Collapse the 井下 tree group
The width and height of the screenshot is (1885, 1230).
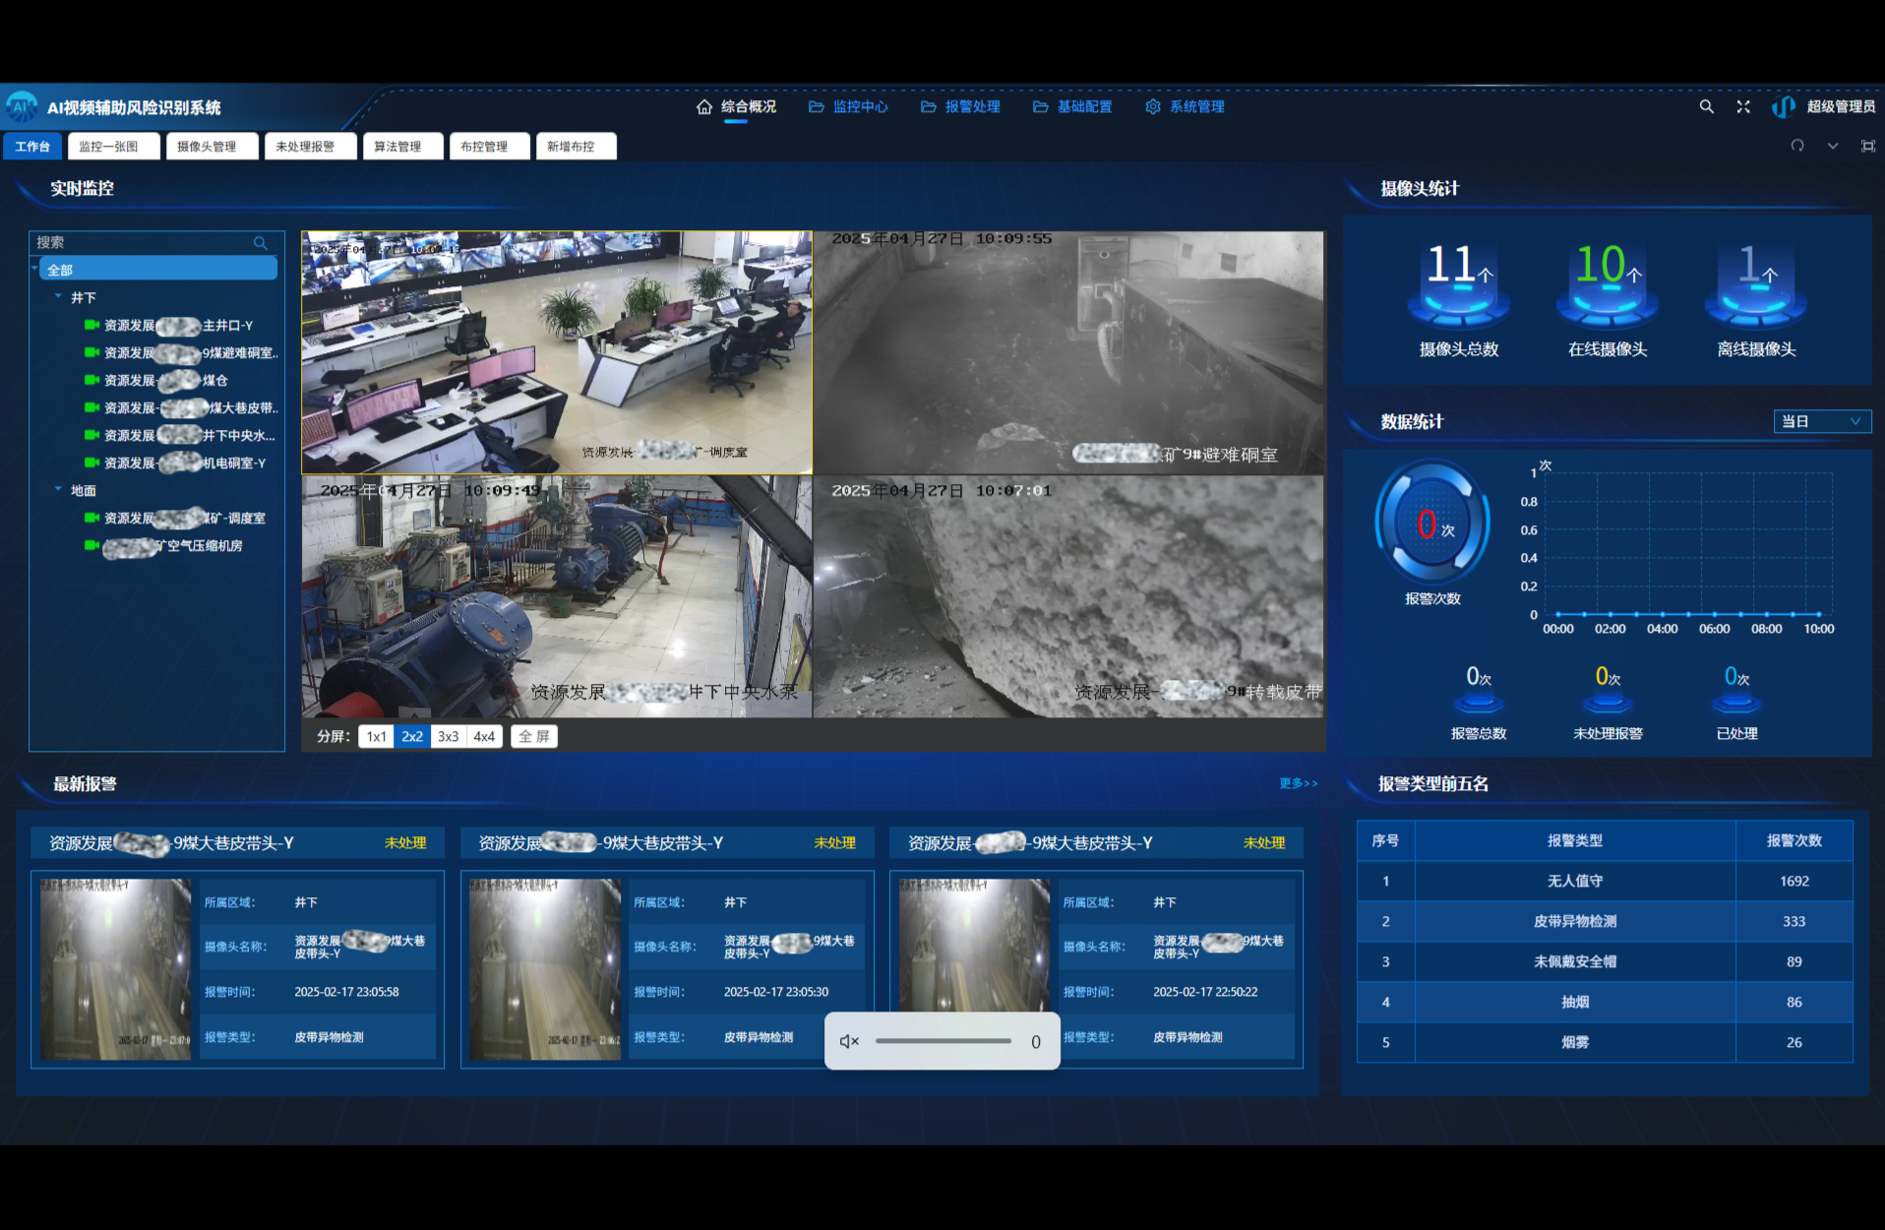(x=58, y=296)
